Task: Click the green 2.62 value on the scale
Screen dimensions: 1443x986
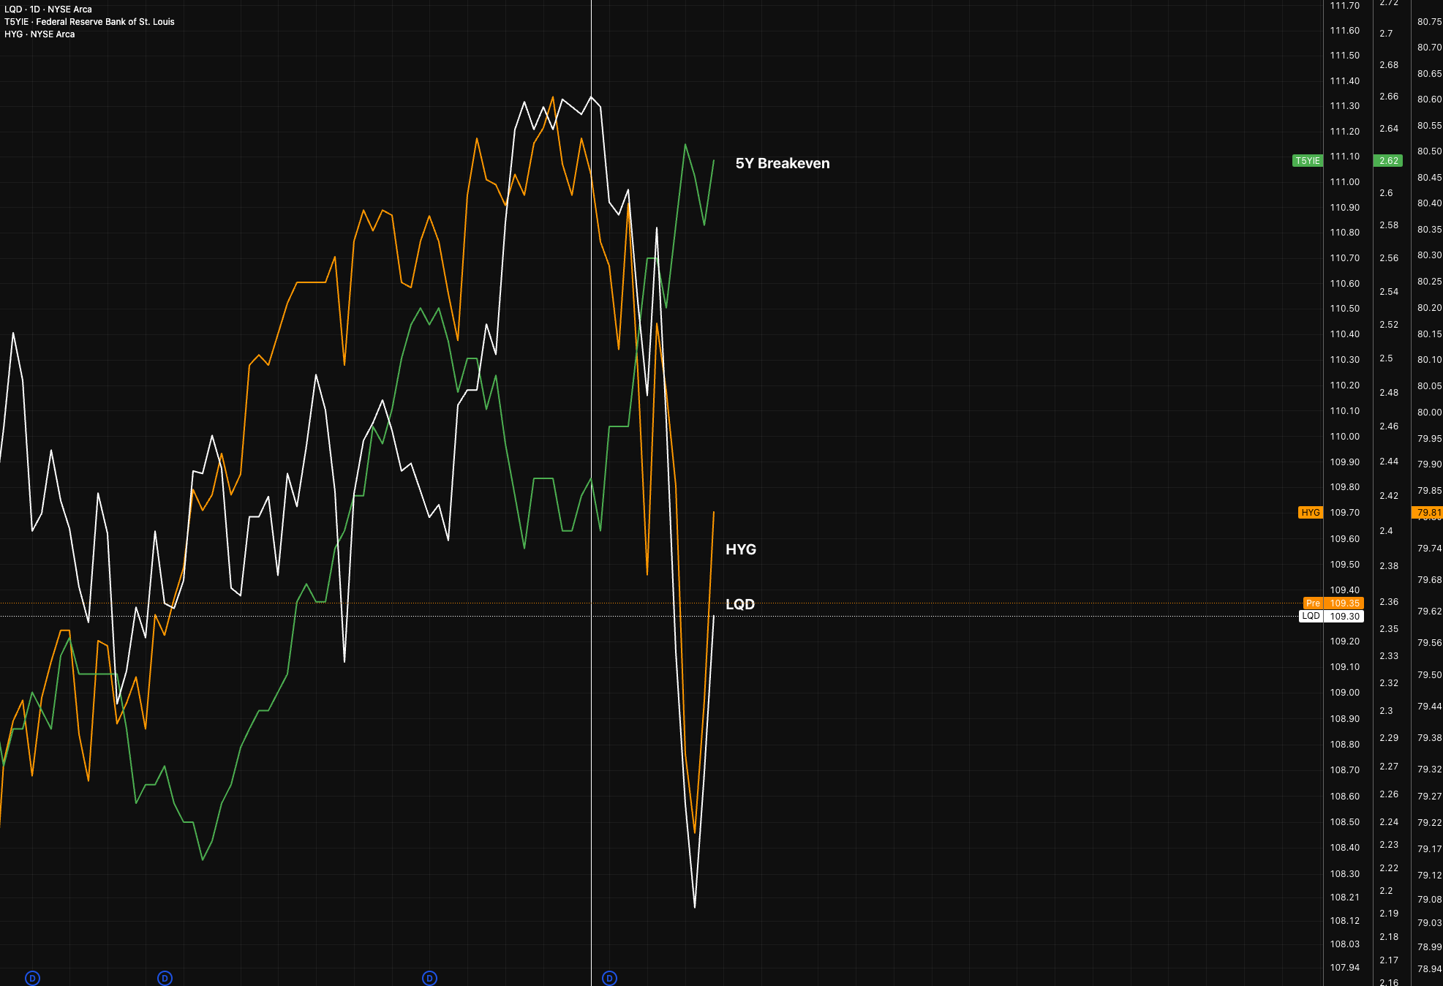Action: (1388, 161)
